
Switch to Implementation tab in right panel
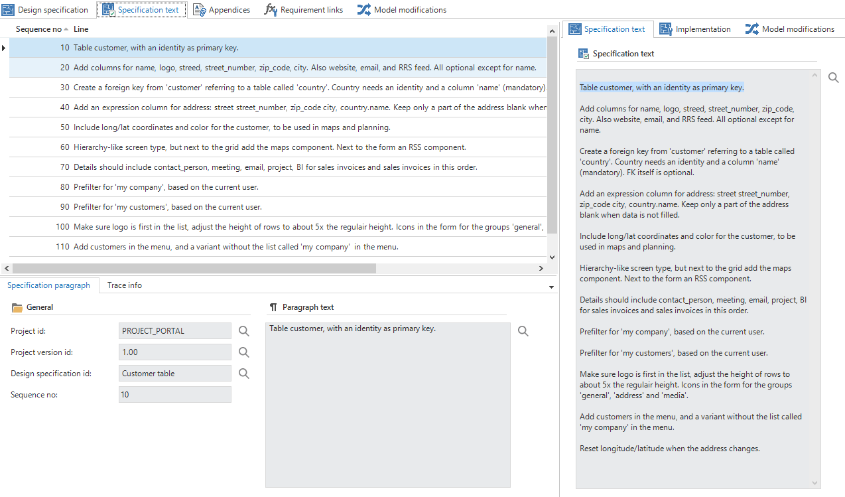[696, 29]
